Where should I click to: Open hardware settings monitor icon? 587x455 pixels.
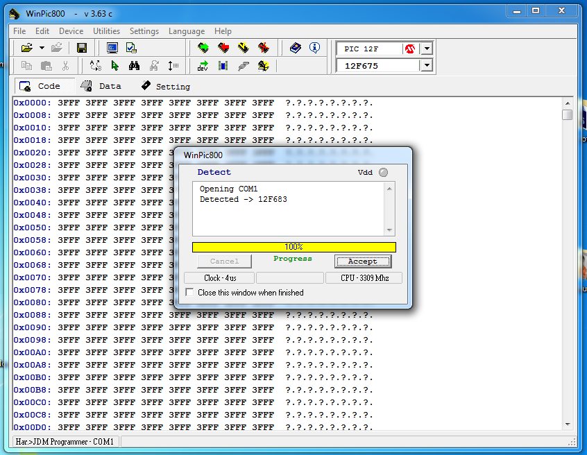[112, 48]
